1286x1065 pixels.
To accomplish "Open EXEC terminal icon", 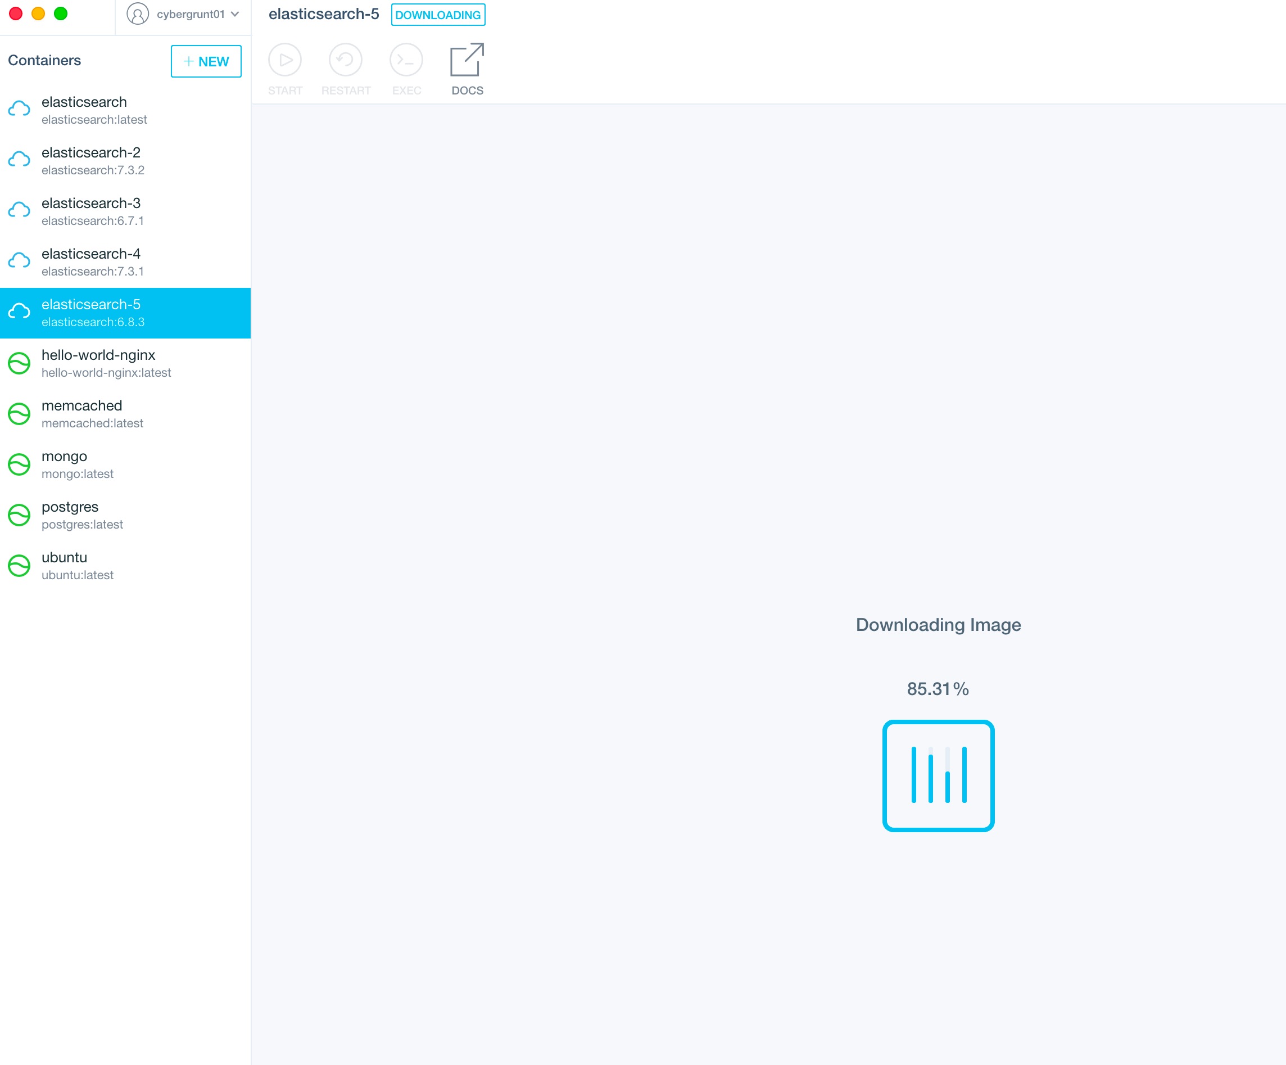I will pyautogui.click(x=406, y=60).
